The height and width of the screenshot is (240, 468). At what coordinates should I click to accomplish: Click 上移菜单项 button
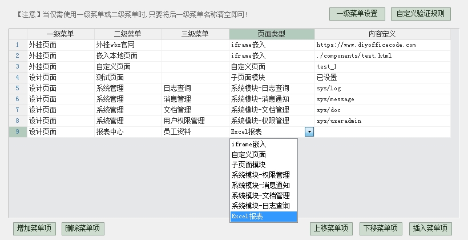tap(331, 229)
